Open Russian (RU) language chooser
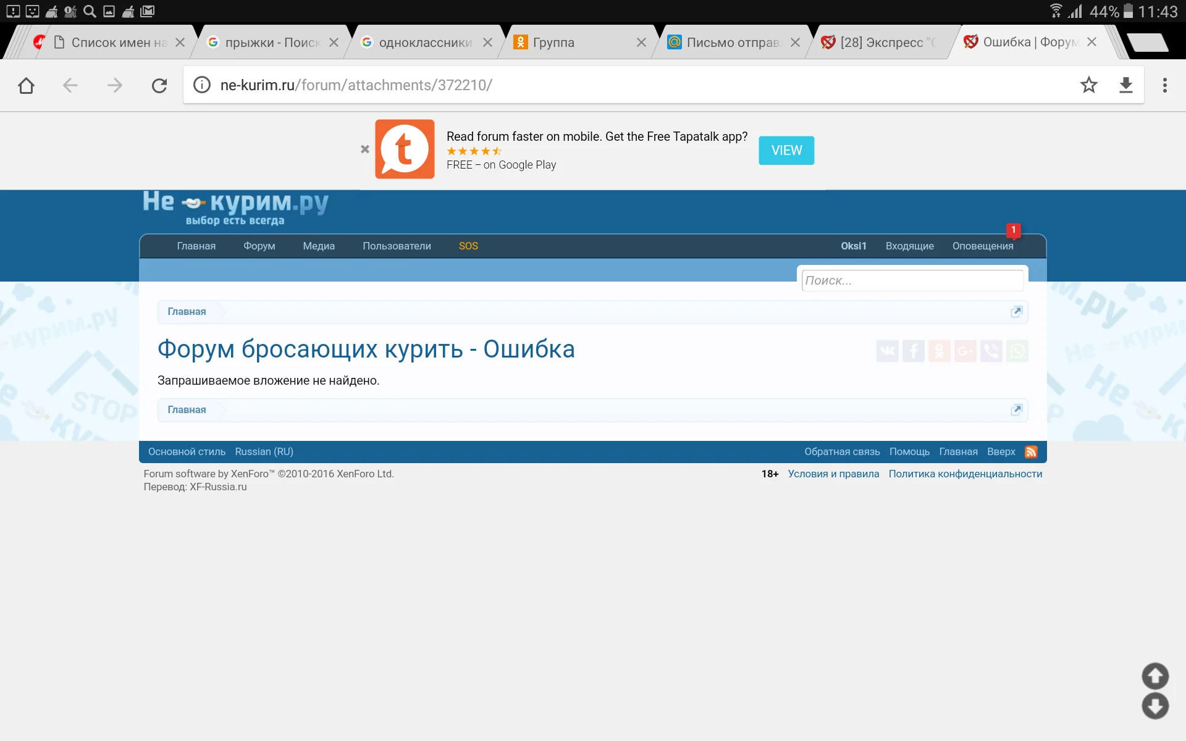 click(x=264, y=452)
